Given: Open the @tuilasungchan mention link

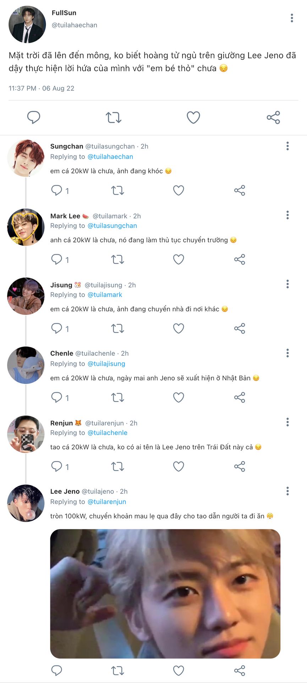Looking at the screenshot, I should tap(112, 226).
